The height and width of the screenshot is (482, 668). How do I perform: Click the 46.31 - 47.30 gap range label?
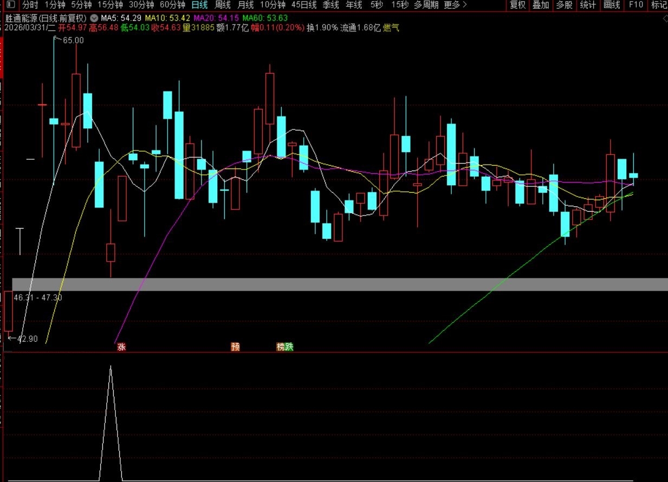coord(38,297)
